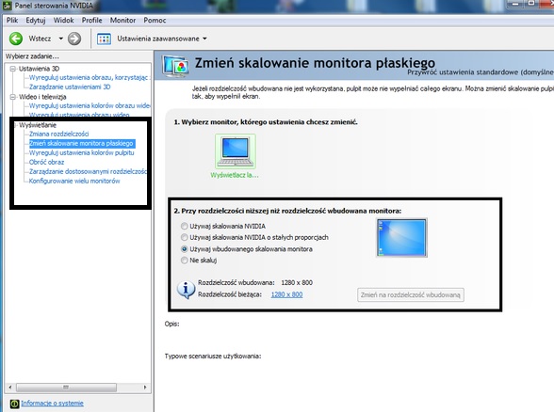Open the Ustawienia zaawansowane dropdown
Viewport: 554px width, 412px height.
[204, 39]
